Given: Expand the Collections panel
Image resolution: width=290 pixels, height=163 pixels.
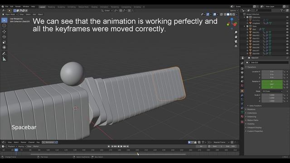Looking at the screenshot, I should pyautogui.click(x=252, y=113).
